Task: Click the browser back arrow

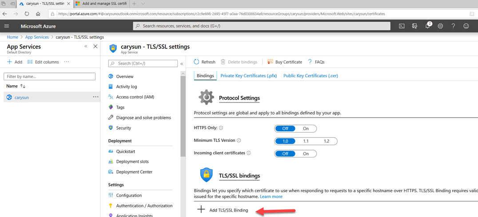Action: tap(5, 14)
